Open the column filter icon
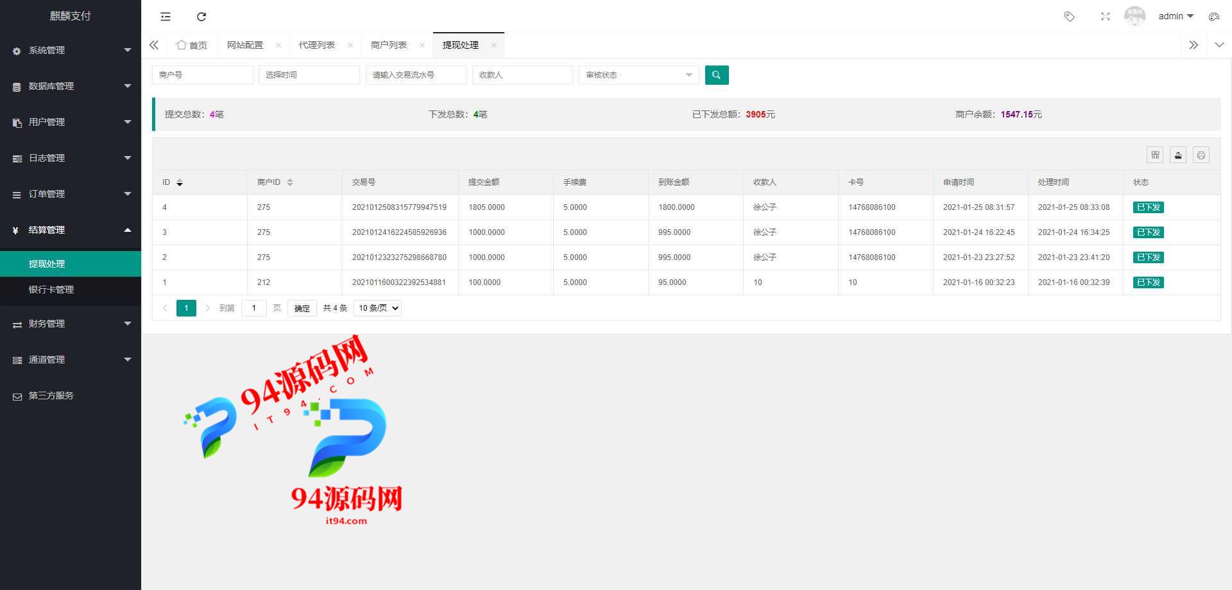 tap(1155, 155)
